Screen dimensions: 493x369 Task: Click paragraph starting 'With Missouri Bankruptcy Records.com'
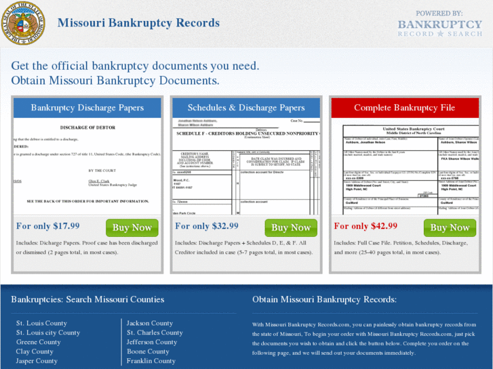click(364, 339)
